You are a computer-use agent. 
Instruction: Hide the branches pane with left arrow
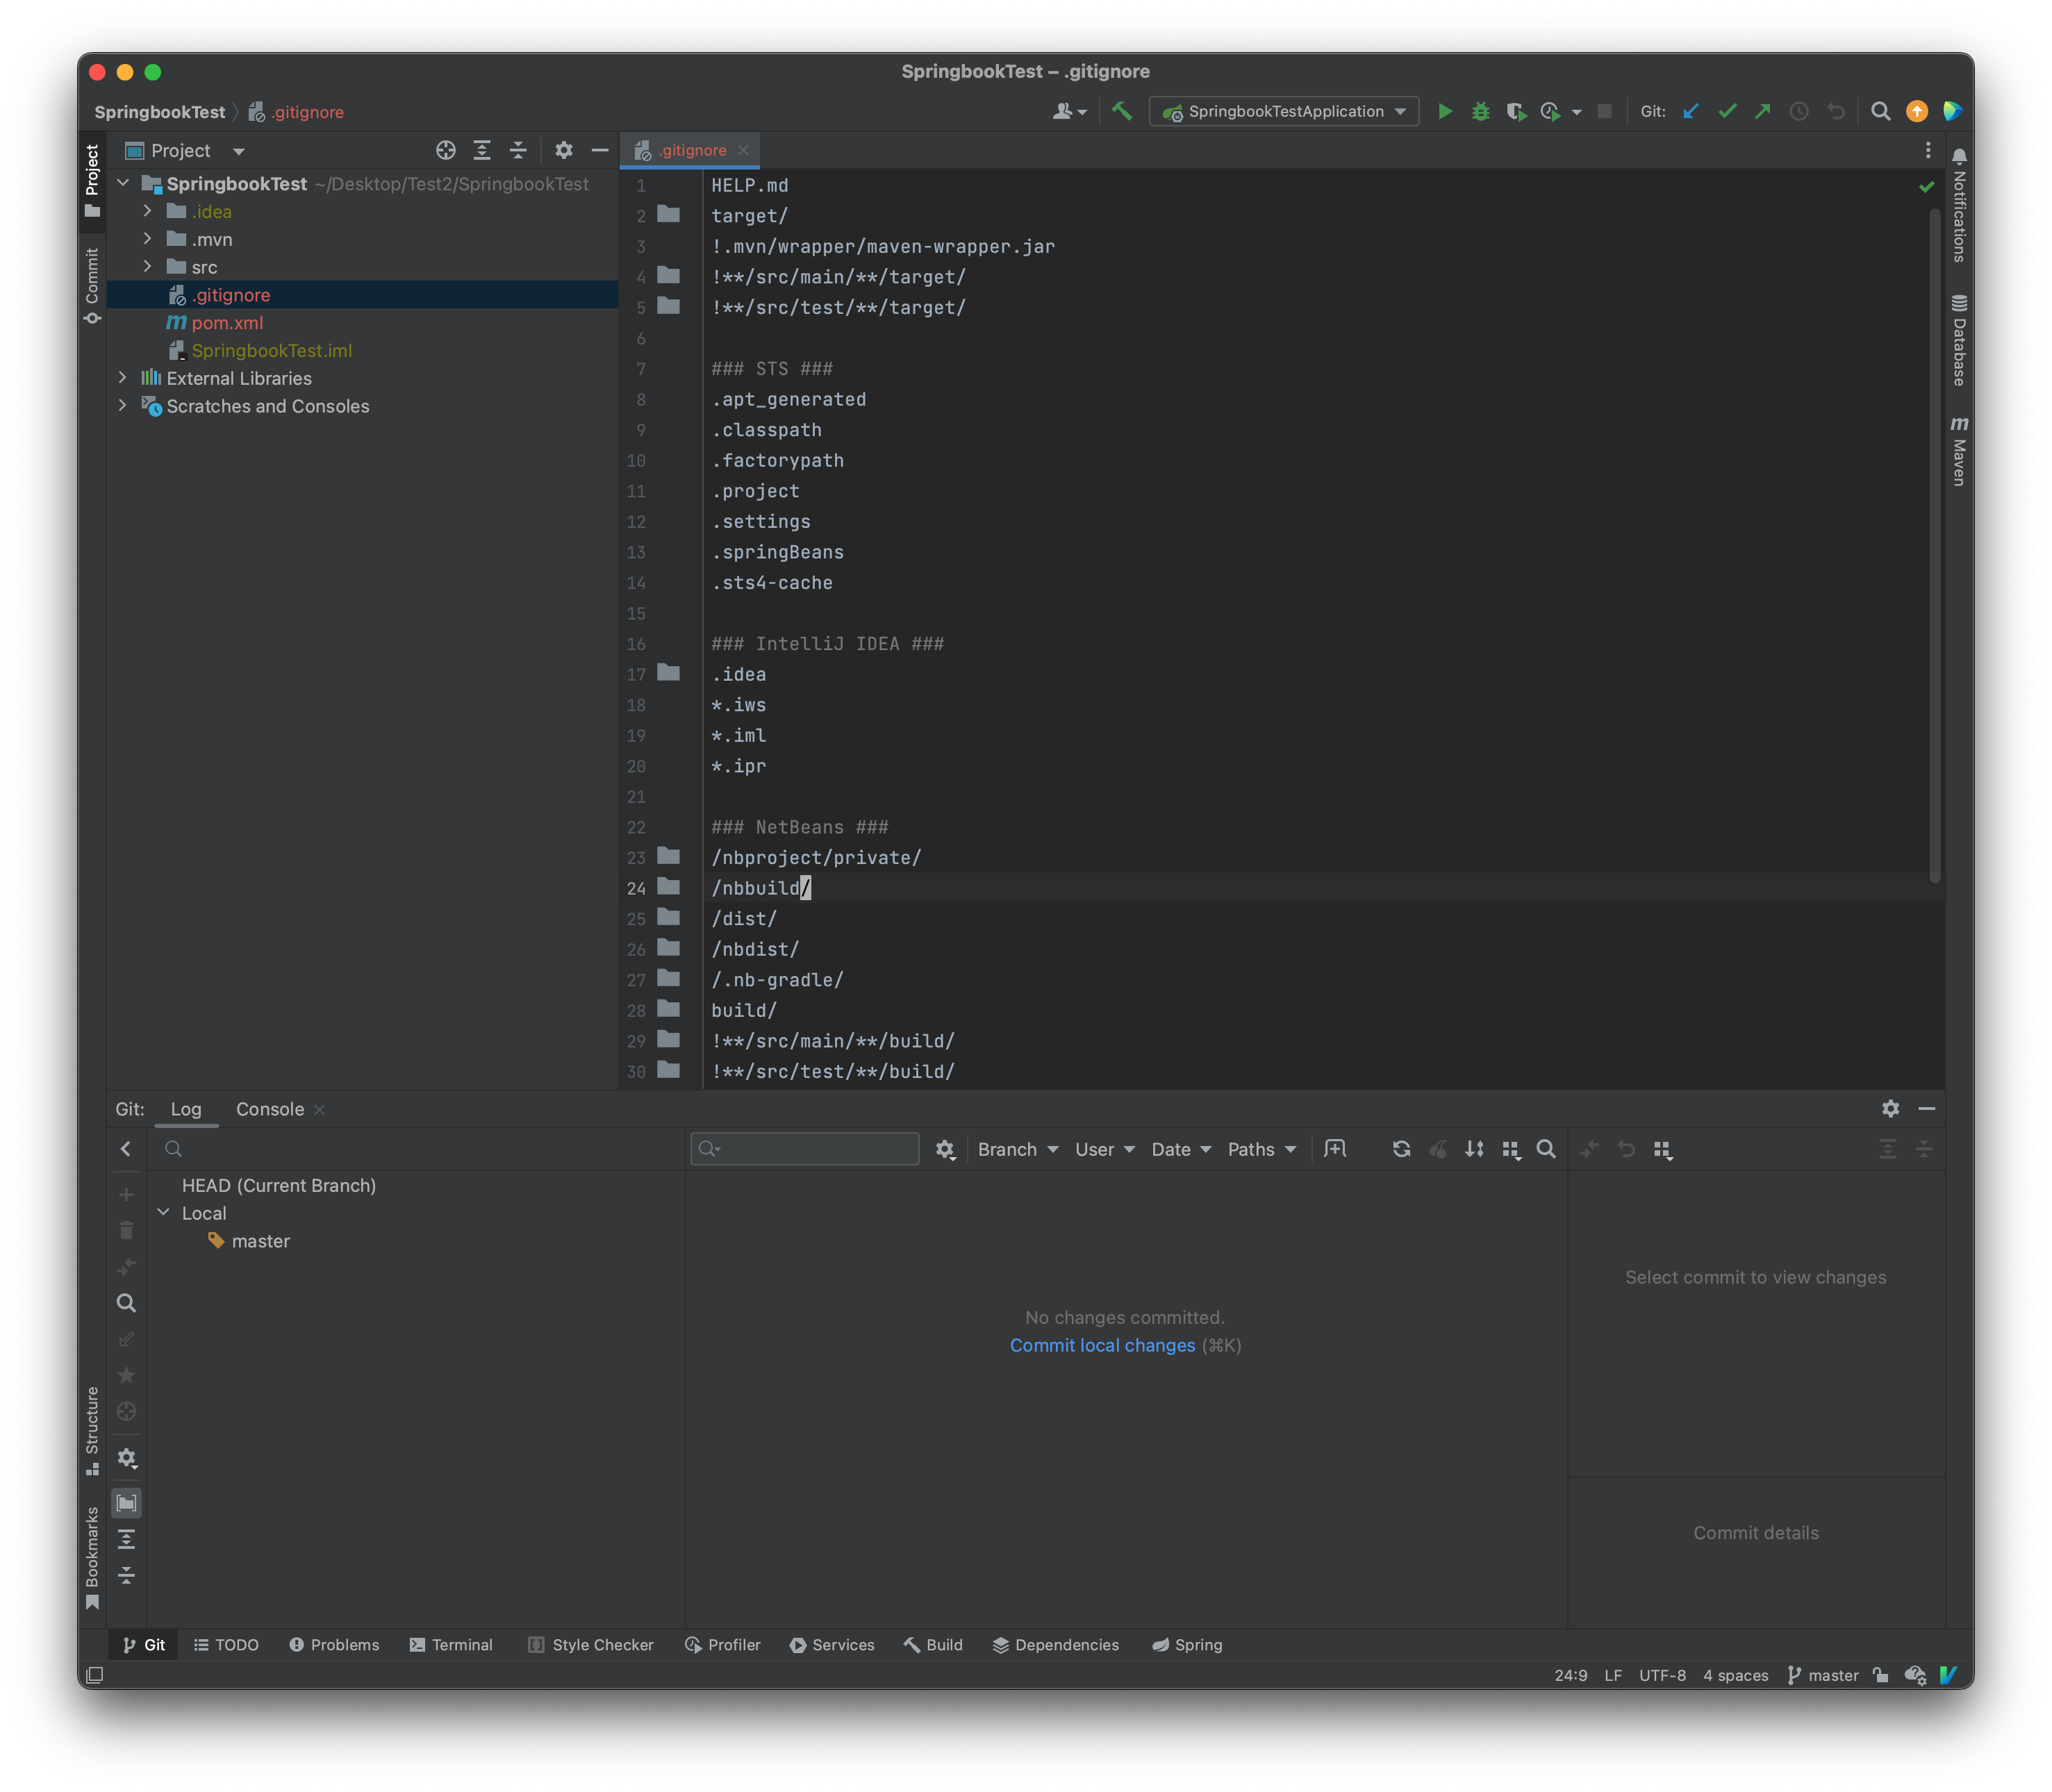coord(126,1148)
